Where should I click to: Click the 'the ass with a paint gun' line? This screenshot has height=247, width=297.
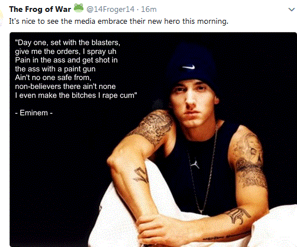click(55, 69)
